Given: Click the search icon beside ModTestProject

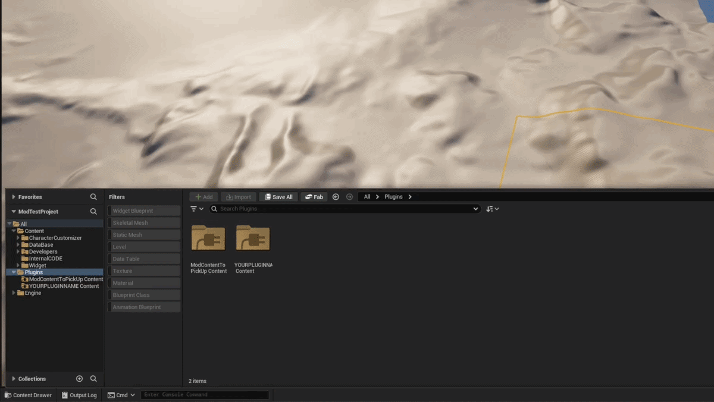Looking at the screenshot, I should (93, 212).
